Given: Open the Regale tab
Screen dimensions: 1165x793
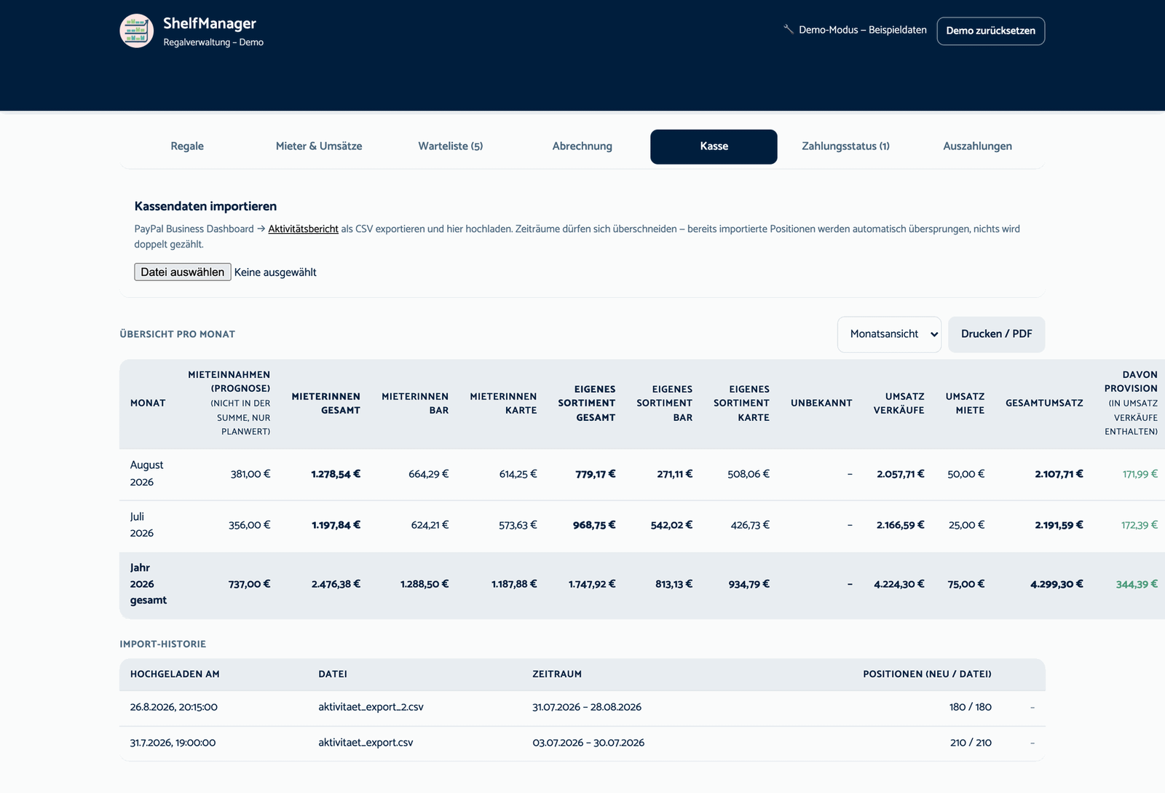Looking at the screenshot, I should coord(187,146).
